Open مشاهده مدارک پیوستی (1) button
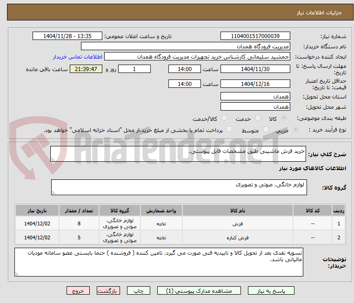354x303 pixels. (199, 290)
